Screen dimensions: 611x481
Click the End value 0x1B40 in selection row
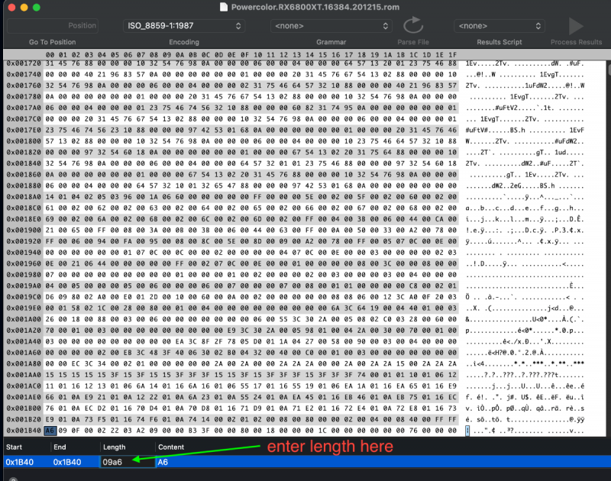[67, 462]
